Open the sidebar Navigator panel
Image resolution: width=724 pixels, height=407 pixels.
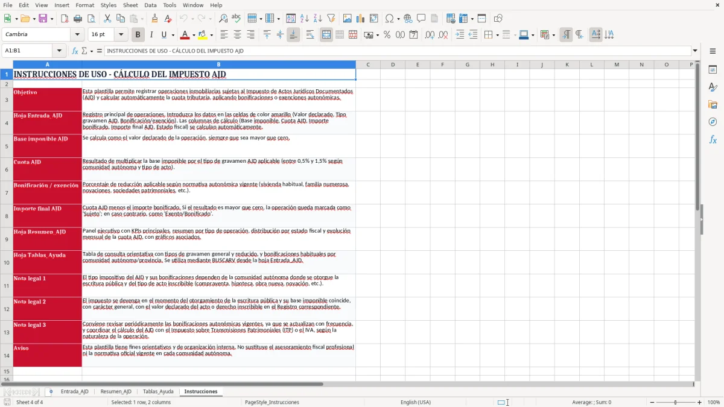(x=713, y=122)
